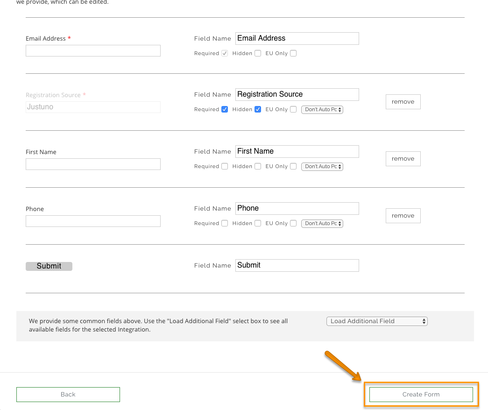Click the Create Form button

point(421,395)
